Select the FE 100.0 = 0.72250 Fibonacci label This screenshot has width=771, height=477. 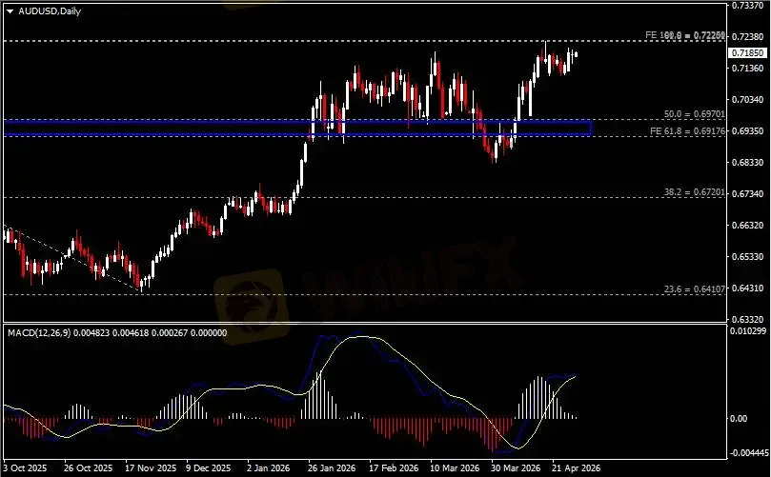685,35
